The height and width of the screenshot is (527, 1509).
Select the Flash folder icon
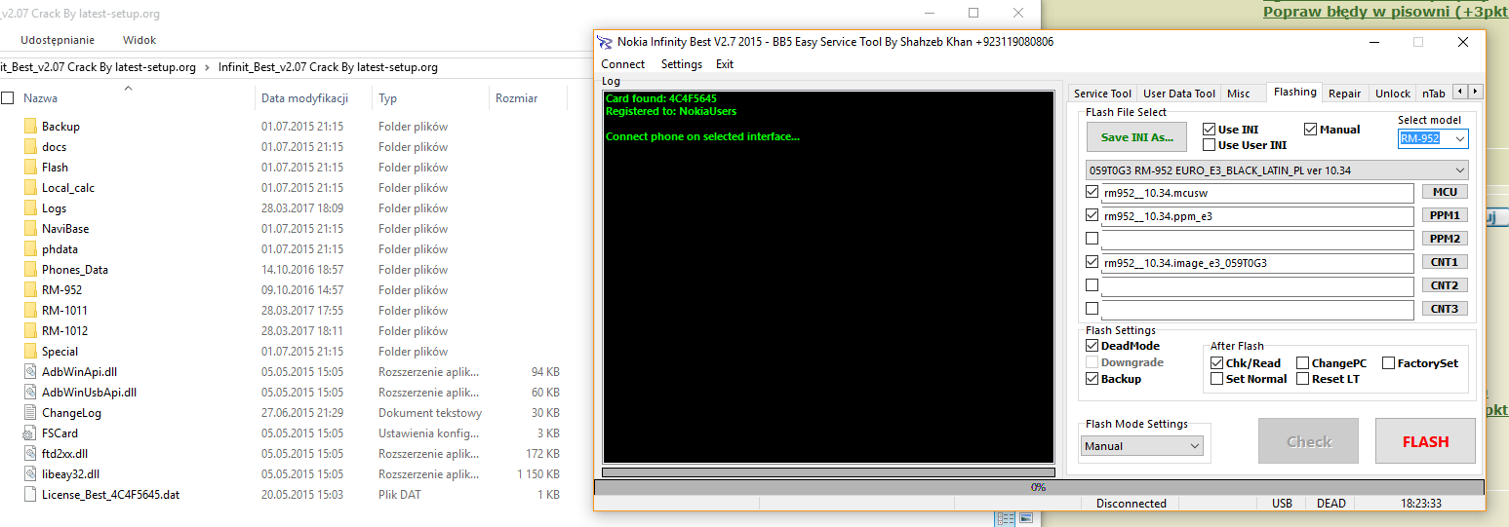pyautogui.click(x=30, y=167)
